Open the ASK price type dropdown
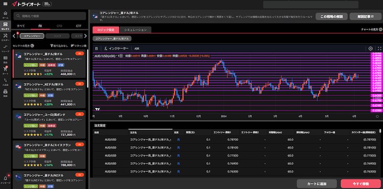 click(x=137, y=48)
